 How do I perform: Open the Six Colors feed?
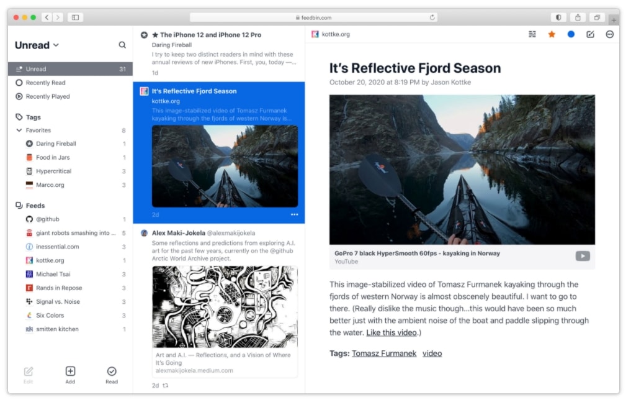point(71,315)
